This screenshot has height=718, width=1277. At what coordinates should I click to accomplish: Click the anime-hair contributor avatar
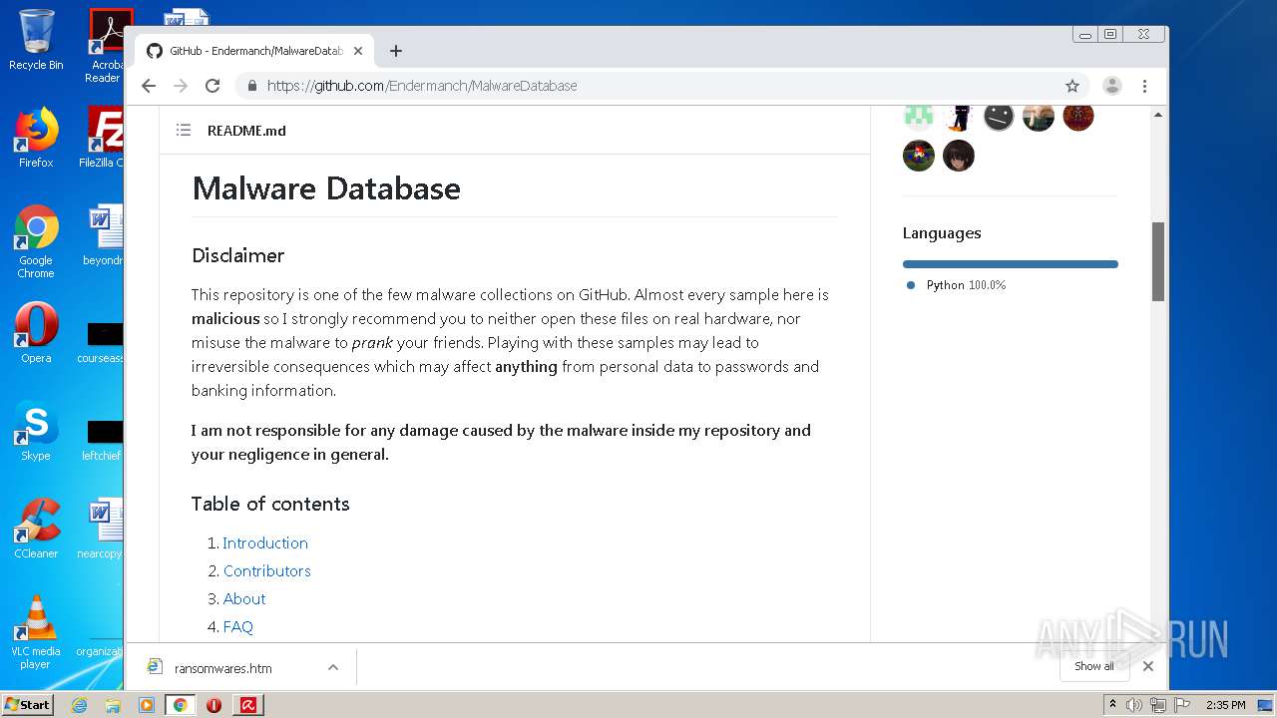(959, 156)
